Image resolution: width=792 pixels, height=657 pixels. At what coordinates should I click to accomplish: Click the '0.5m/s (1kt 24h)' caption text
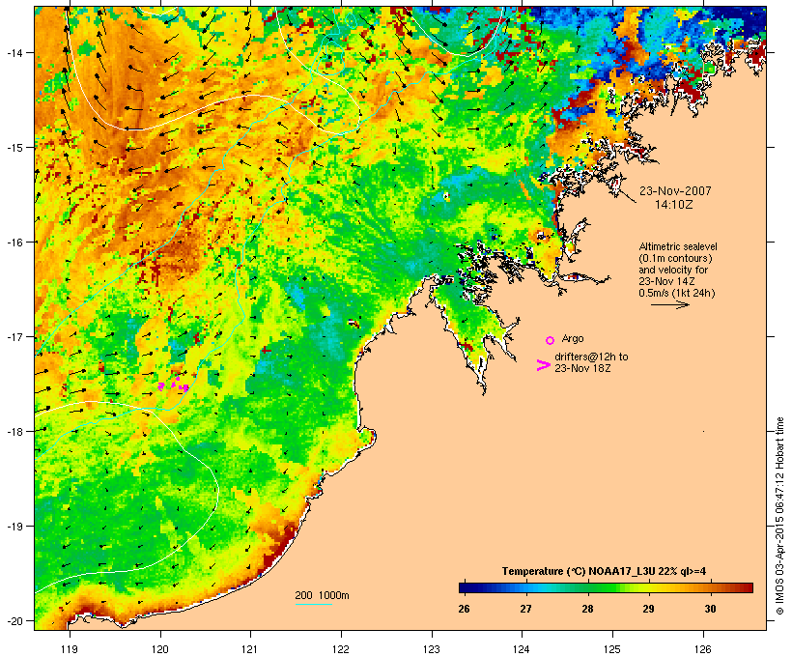pyautogui.click(x=677, y=293)
